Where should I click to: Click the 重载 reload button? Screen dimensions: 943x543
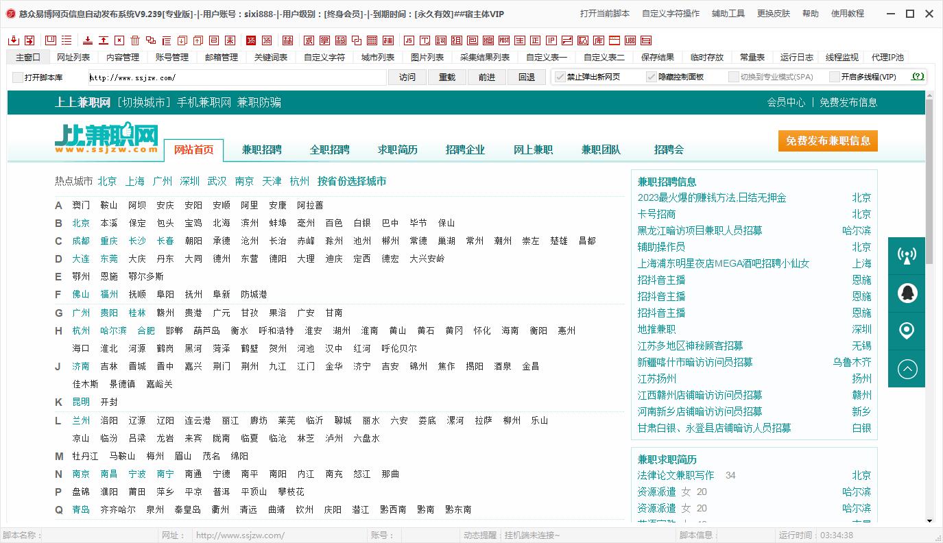[x=447, y=77]
